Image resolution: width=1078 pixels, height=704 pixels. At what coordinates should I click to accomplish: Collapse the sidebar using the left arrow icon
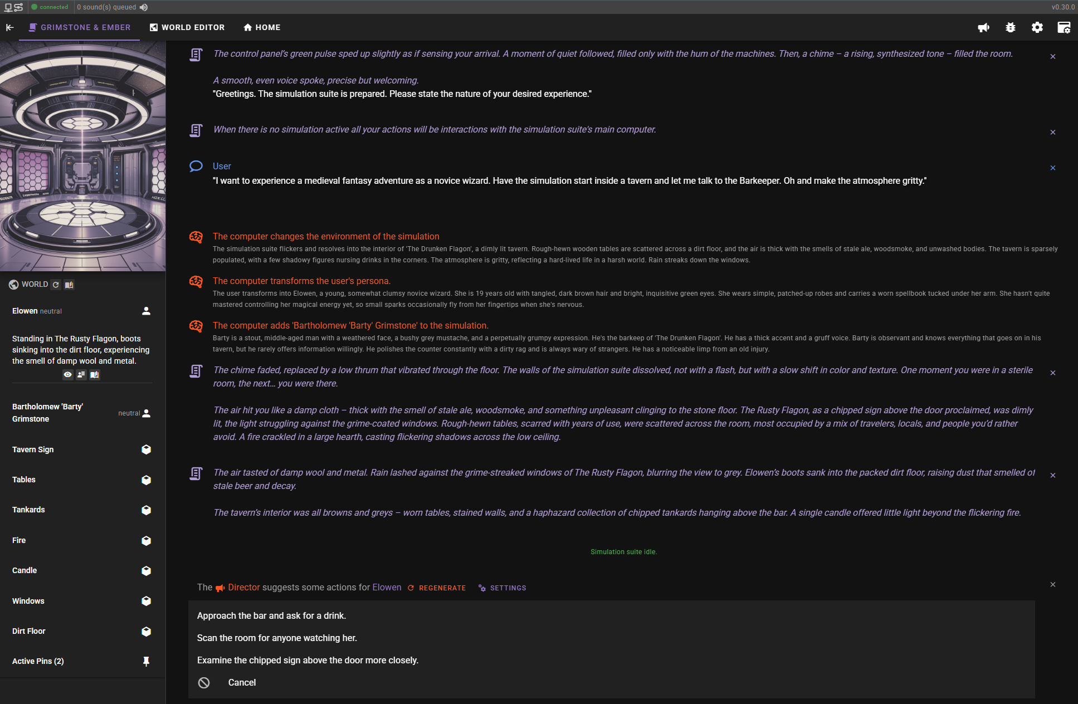tap(9, 27)
